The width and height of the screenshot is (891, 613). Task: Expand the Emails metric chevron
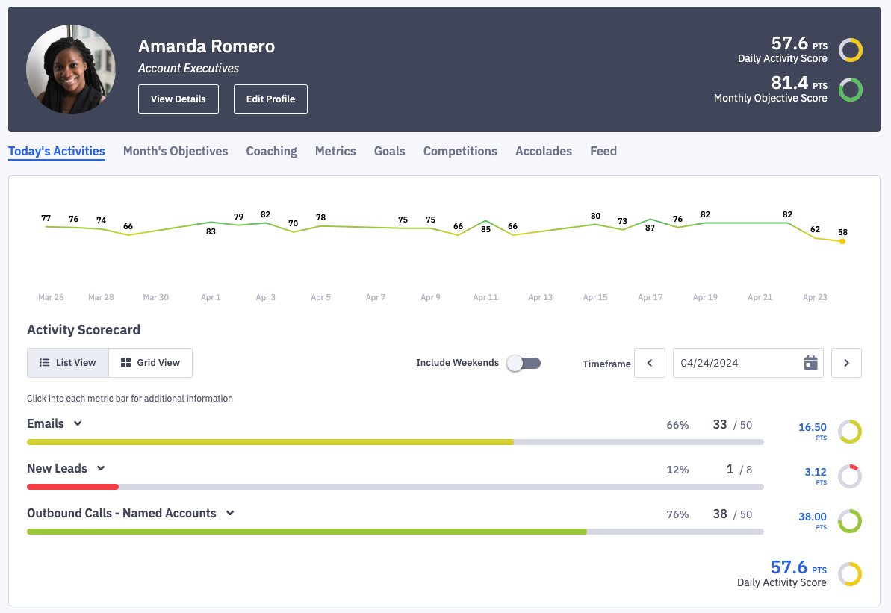pos(78,424)
